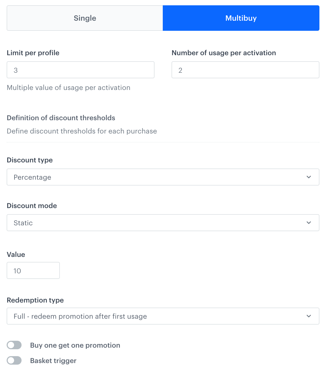This screenshot has height=371, width=325.
Task: Click the chevron on the Static selector
Action: (309, 223)
